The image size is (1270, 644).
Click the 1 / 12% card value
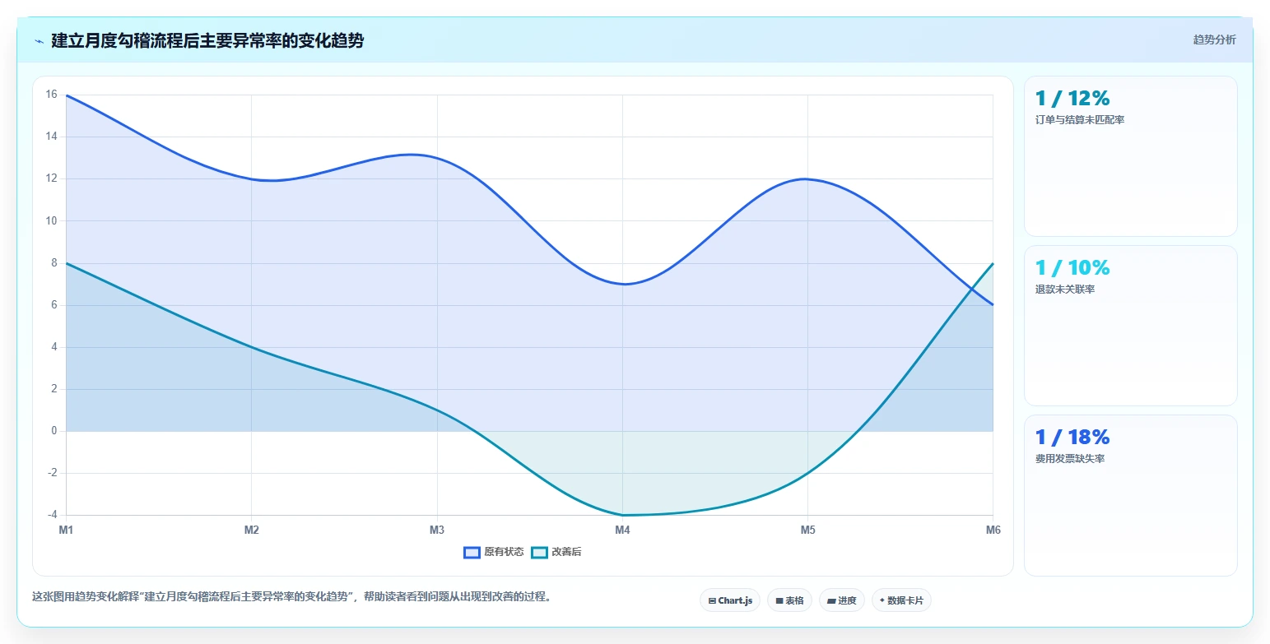(1072, 98)
